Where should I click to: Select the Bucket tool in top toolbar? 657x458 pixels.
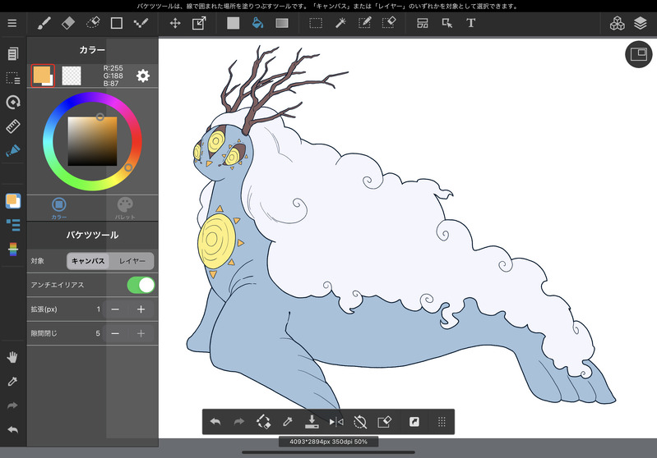point(257,23)
